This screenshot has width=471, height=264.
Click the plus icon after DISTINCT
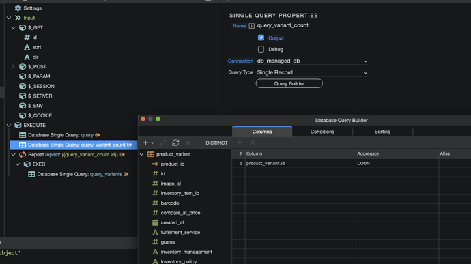click(240, 143)
